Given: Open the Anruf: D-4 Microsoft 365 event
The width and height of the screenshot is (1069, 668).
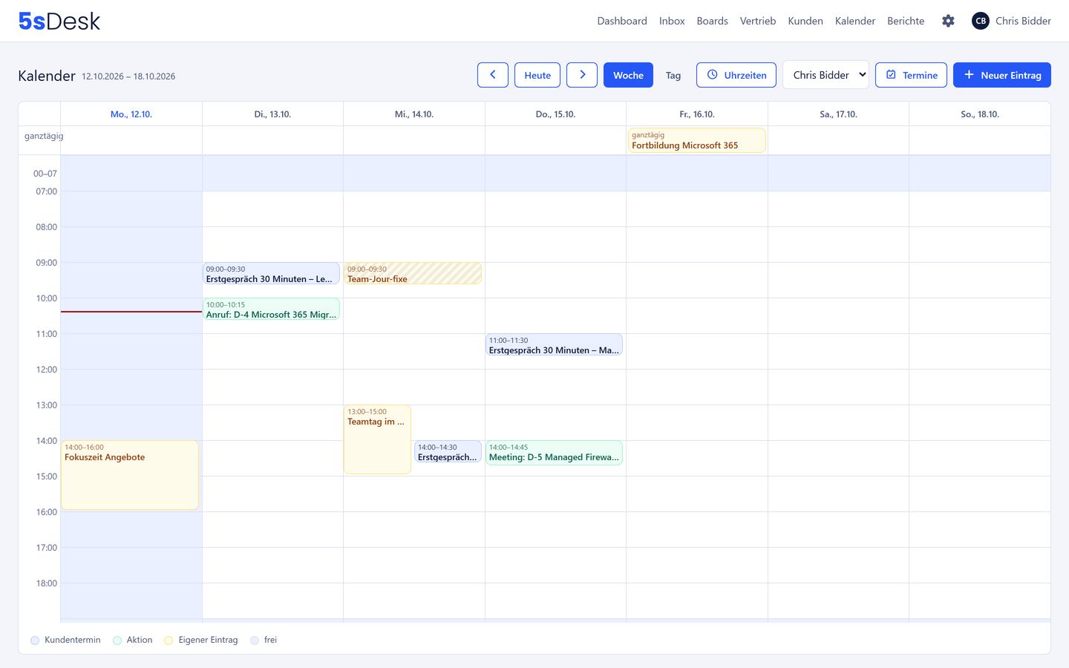Looking at the screenshot, I should [271, 309].
